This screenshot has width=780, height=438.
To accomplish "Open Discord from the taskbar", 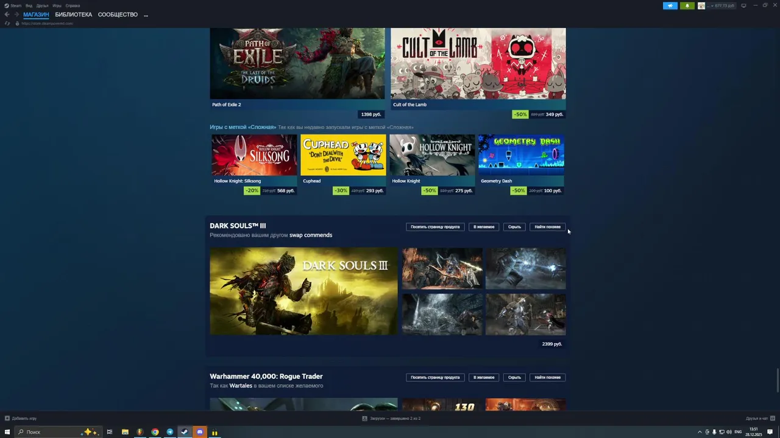I will click(x=200, y=432).
